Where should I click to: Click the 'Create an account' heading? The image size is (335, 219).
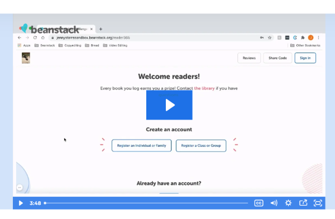click(x=169, y=130)
